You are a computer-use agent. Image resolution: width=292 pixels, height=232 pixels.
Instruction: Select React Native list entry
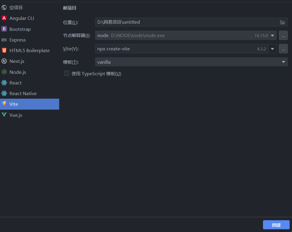pyautogui.click(x=30, y=93)
